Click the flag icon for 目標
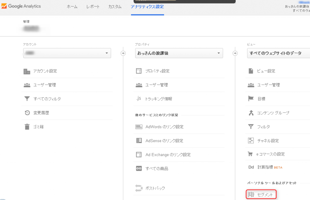 [251, 99]
